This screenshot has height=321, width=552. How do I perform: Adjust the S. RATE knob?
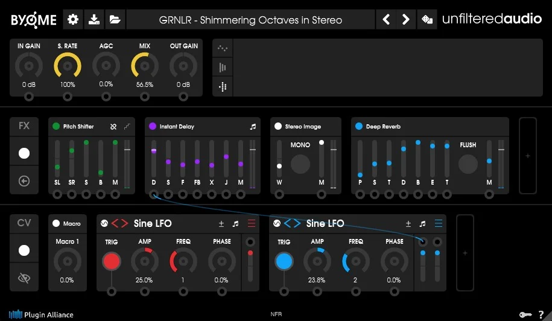tap(68, 66)
